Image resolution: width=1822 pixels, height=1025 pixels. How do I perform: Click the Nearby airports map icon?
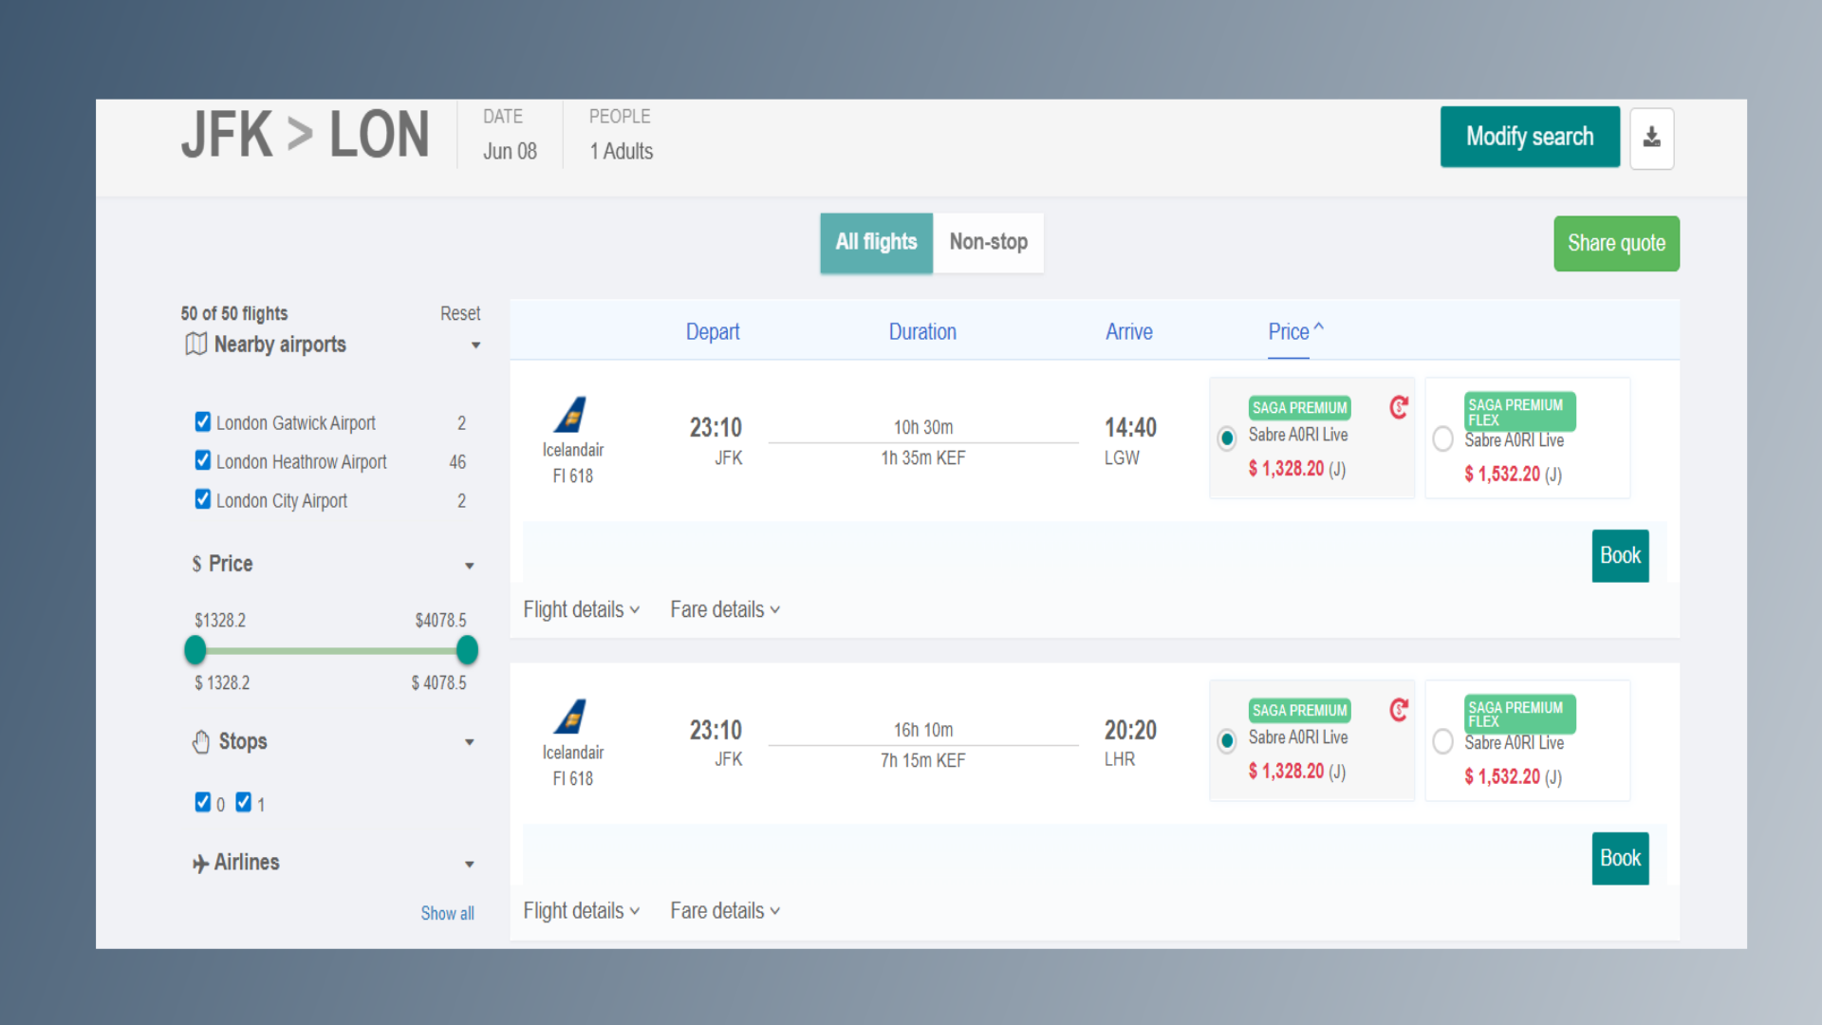[195, 344]
